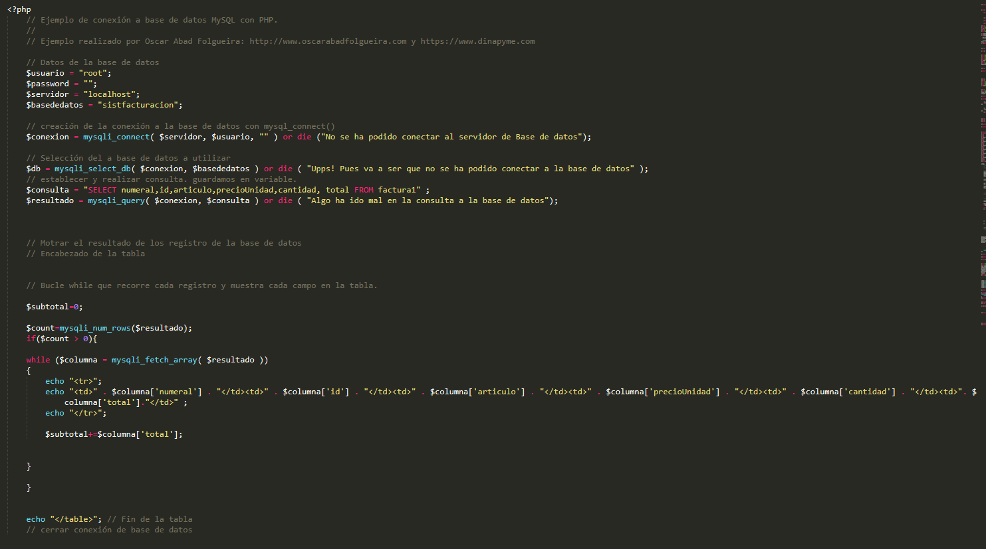Click $columna['numeral'] in the echo line
Screen dimensions: 986x549
[157, 392]
